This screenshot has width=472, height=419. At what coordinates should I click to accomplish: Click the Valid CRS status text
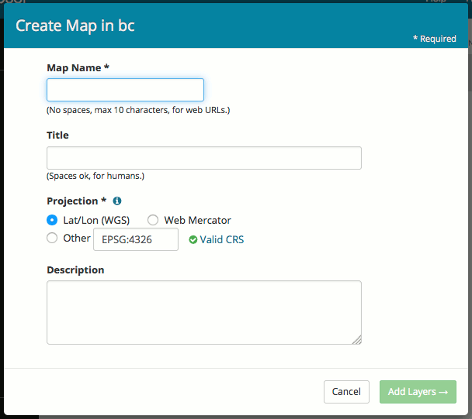(221, 239)
